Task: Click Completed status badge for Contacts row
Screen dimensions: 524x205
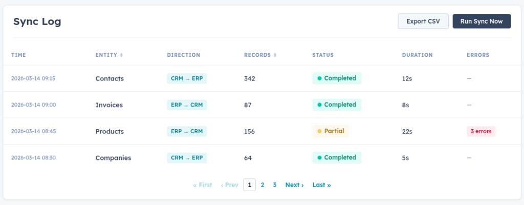Action: [x=337, y=78]
